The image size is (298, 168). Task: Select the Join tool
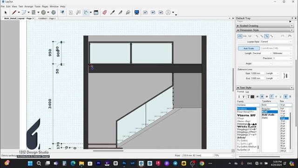coord(128,13)
